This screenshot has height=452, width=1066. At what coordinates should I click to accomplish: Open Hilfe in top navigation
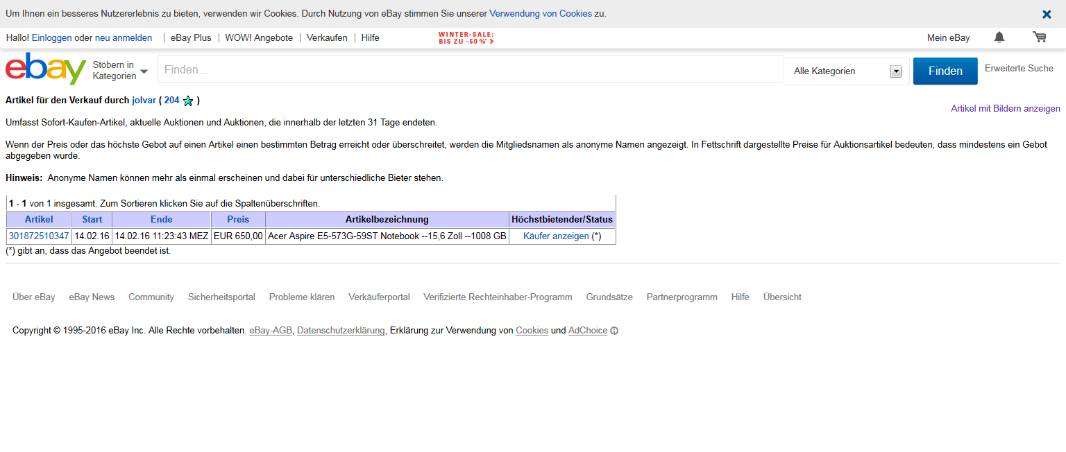pos(371,38)
